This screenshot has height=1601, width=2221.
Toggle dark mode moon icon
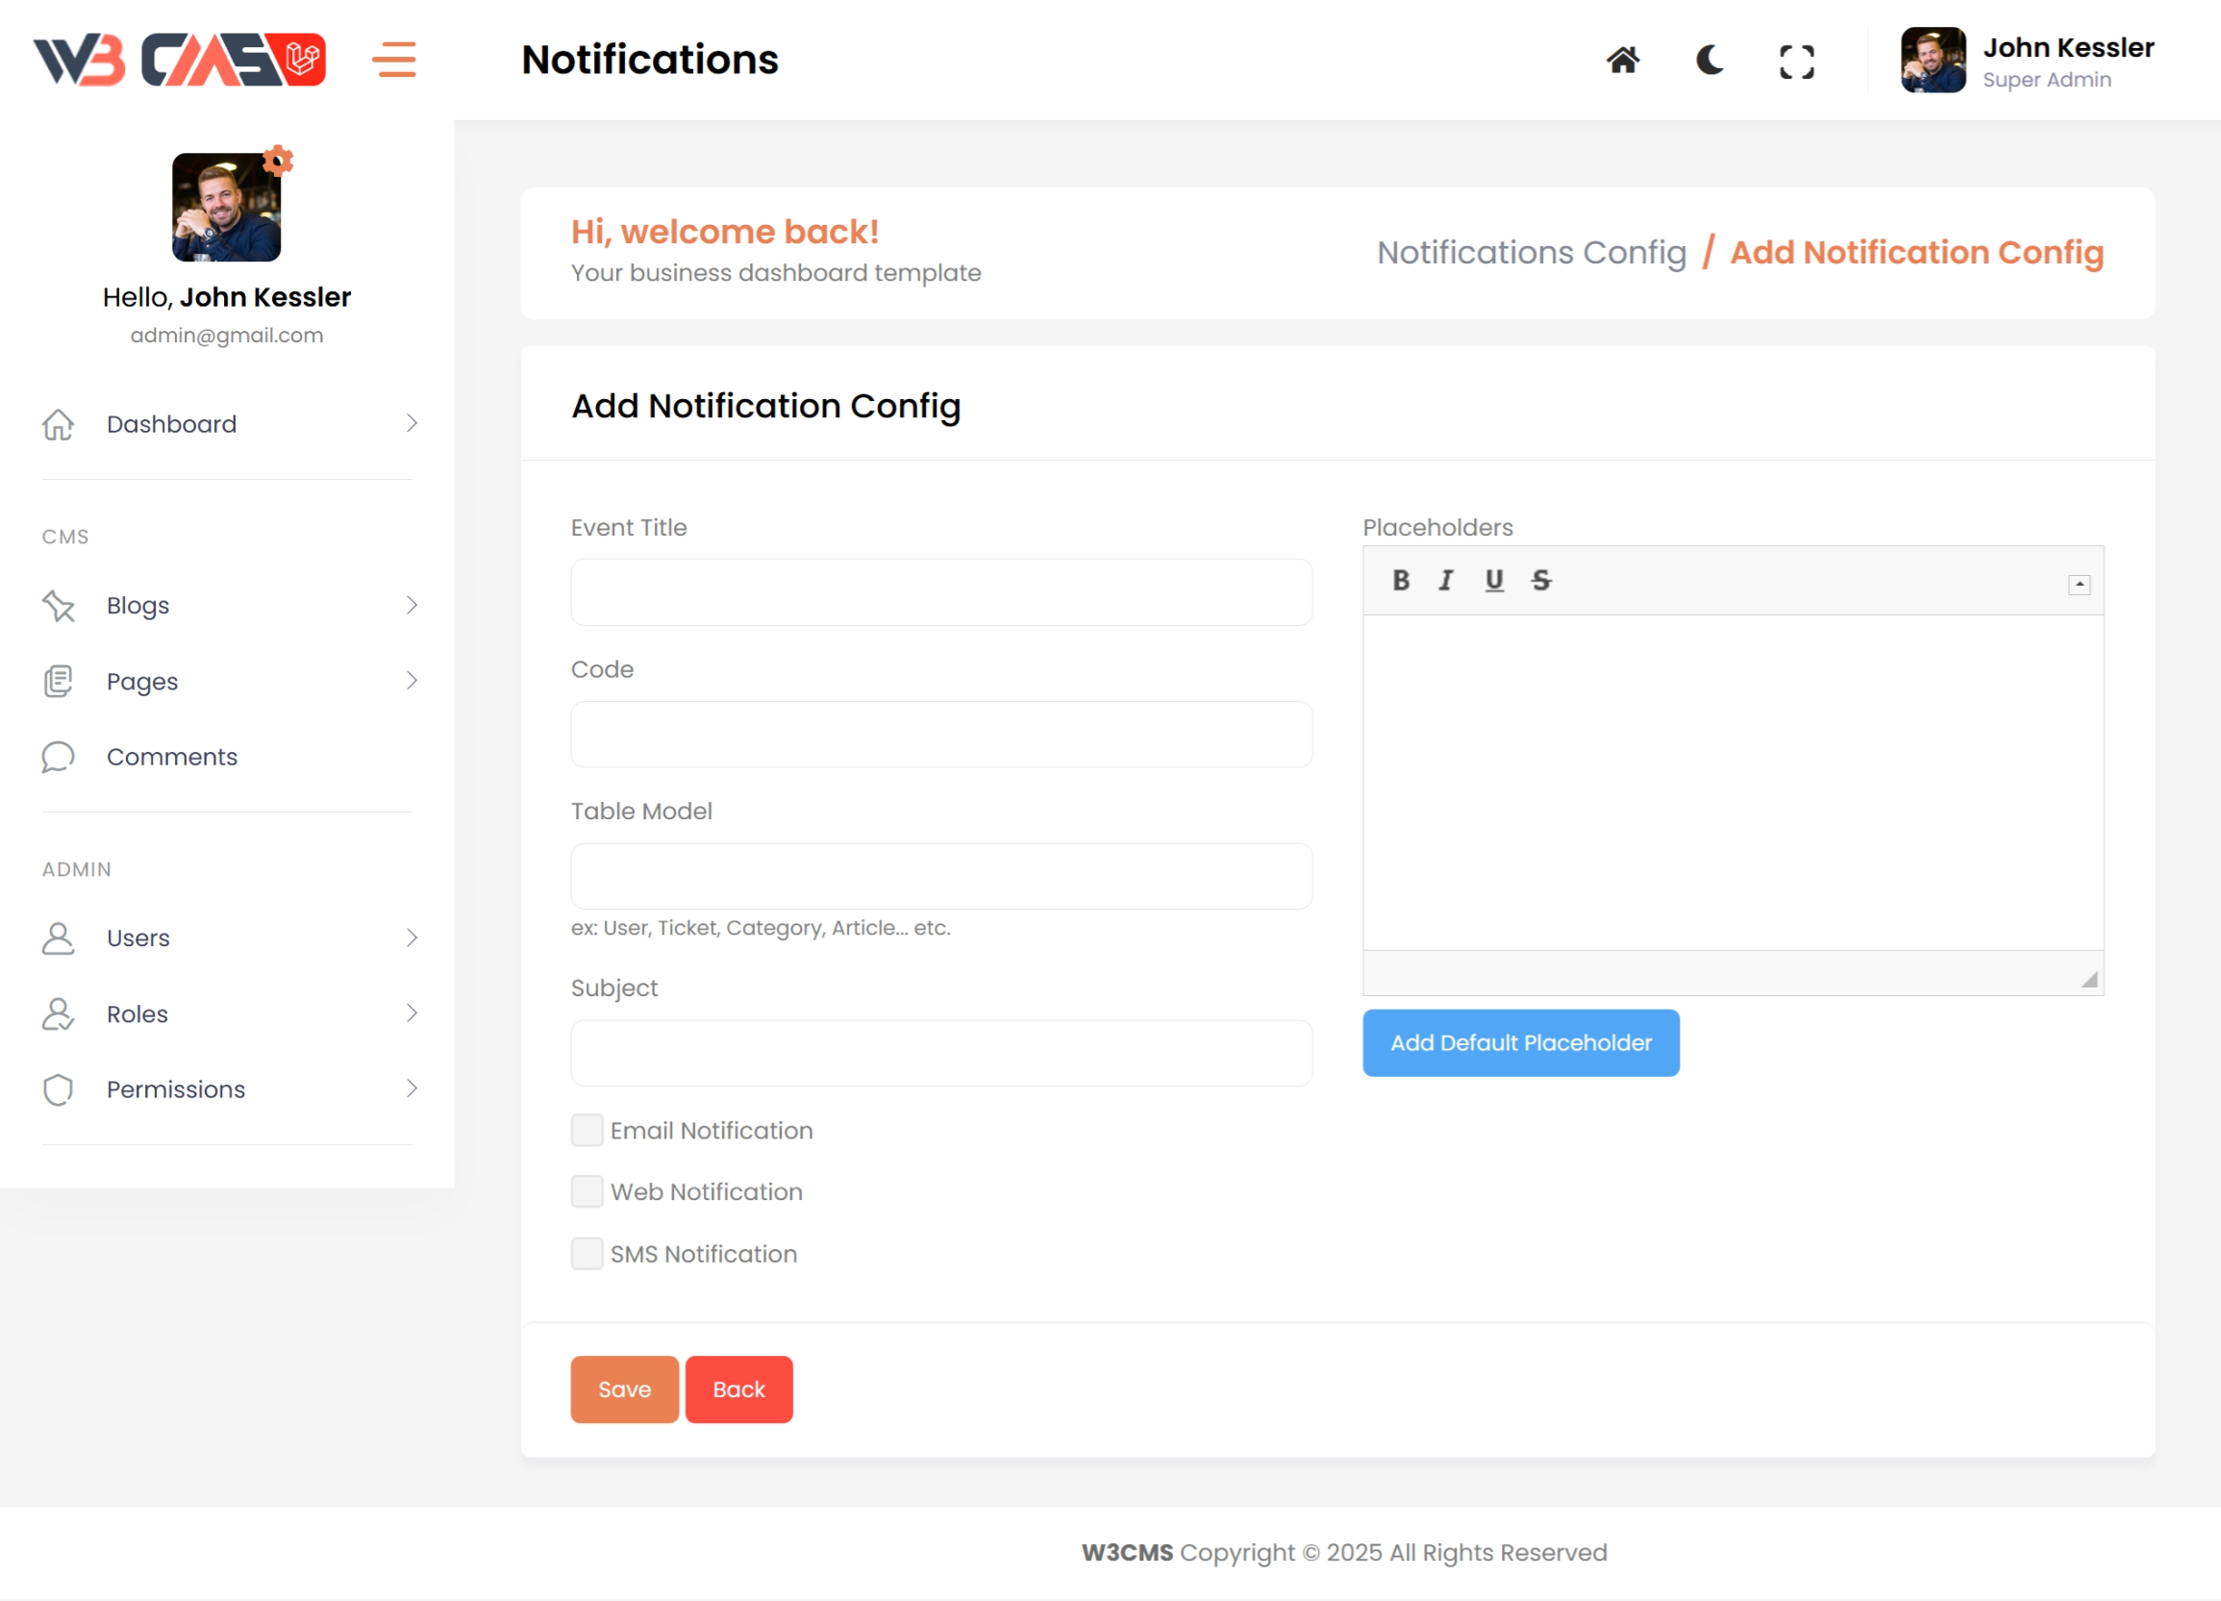[1709, 61]
